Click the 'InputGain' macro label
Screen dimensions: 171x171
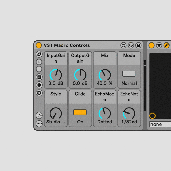56,58
